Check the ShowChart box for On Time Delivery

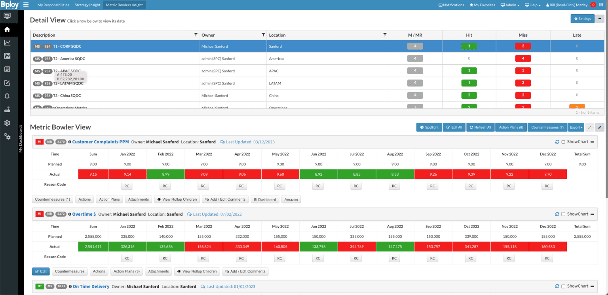click(x=563, y=286)
